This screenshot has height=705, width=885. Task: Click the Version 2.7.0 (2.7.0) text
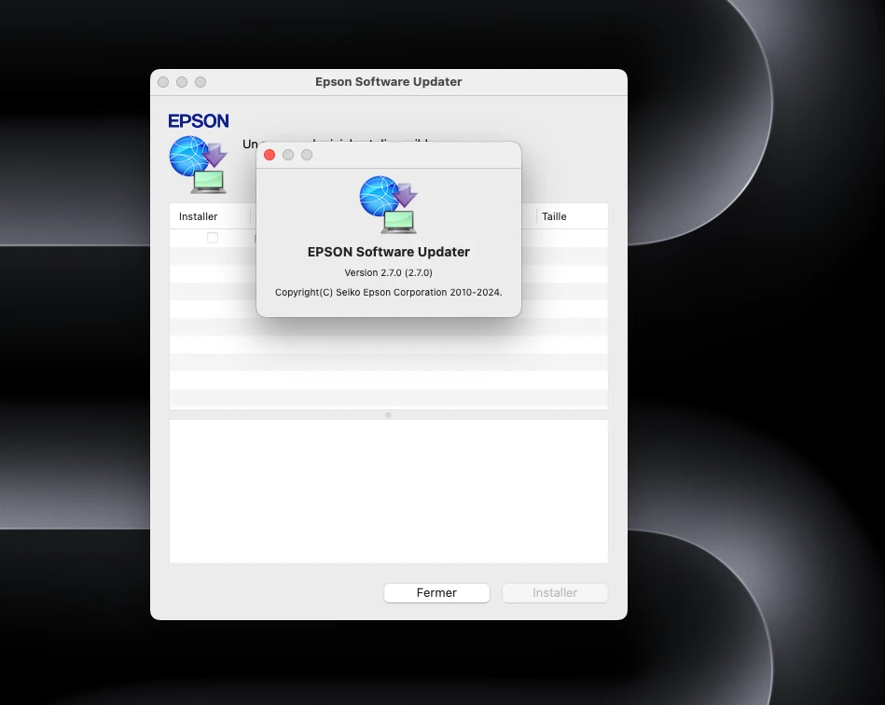[x=388, y=272]
